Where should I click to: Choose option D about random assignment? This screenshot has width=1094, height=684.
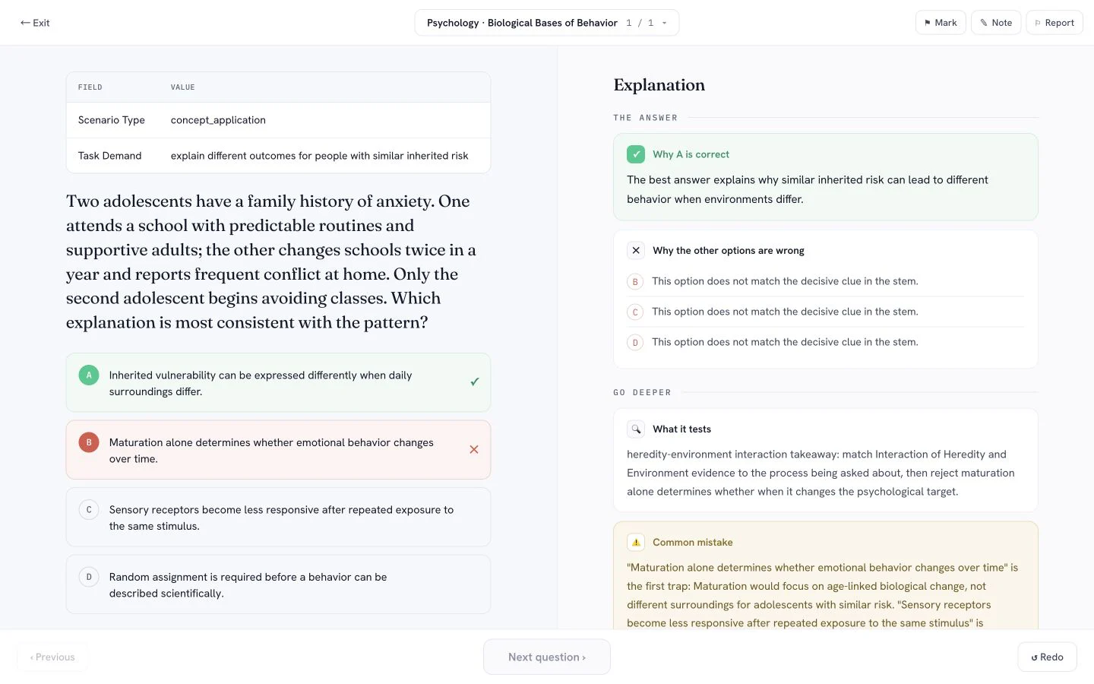[x=278, y=584]
